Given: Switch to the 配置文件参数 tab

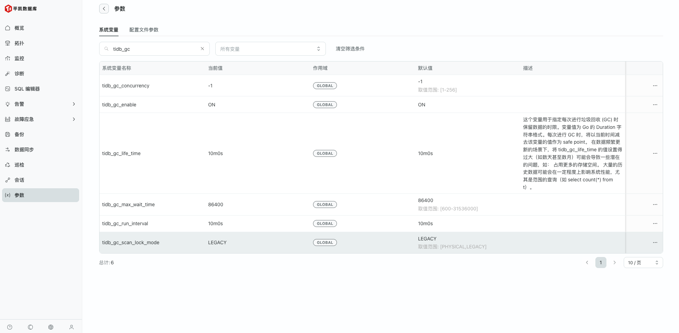Looking at the screenshot, I should click(x=144, y=30).
